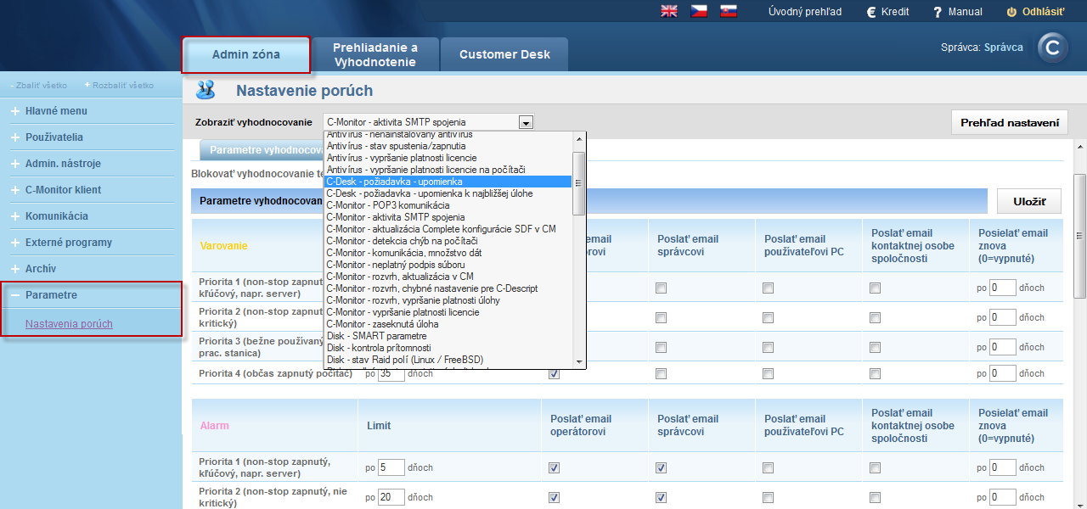
Task: Switch language to English via UK flag
Action: pyautogui.click(x=669, y=11)
